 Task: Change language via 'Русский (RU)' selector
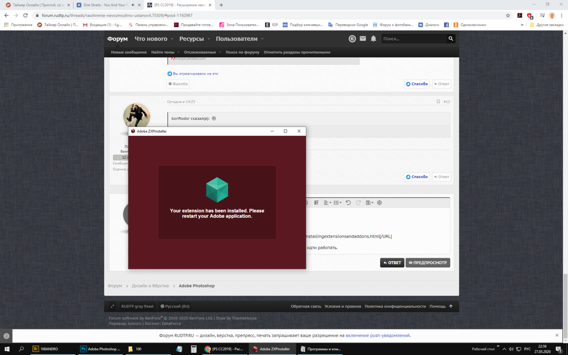(x=175, y=307)
